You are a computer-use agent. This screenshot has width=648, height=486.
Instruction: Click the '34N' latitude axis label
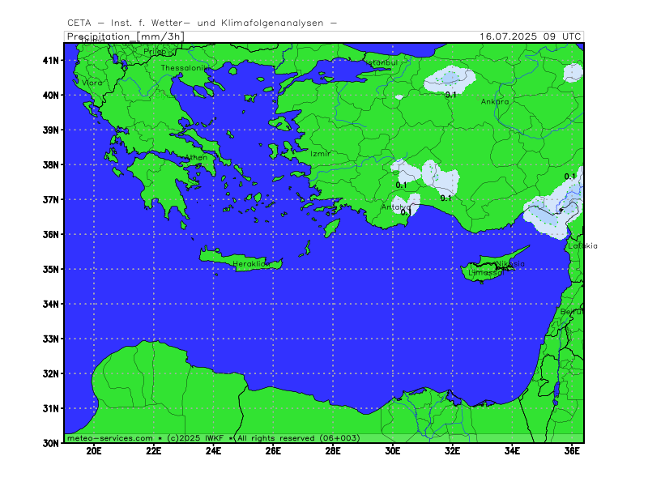pyautogui.click(x=50, y=305)
